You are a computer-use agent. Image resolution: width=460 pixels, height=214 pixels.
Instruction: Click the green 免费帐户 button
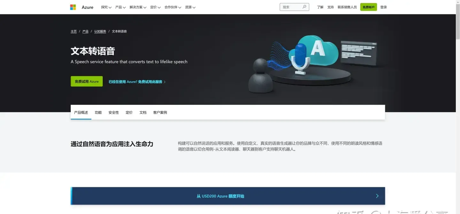pyautogui.click(x=368, y=7)
